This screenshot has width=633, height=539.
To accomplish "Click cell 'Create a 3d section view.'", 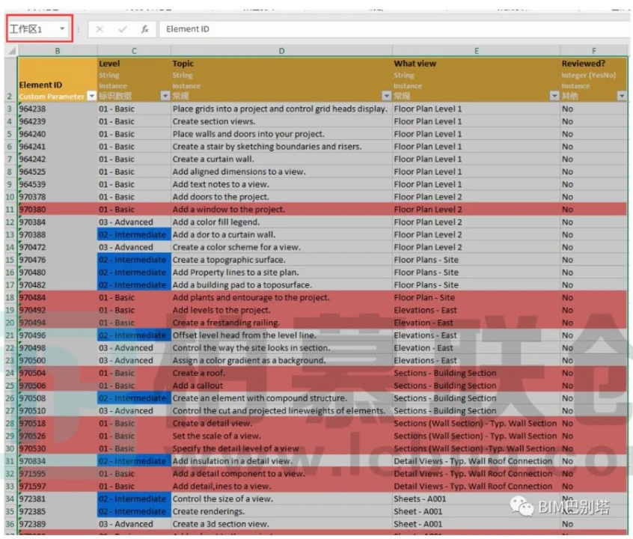I will (x=281, y=524).
